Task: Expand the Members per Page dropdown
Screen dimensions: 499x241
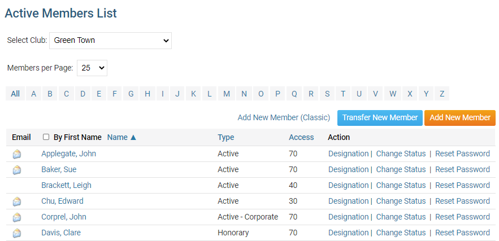Action: (92, 68)
